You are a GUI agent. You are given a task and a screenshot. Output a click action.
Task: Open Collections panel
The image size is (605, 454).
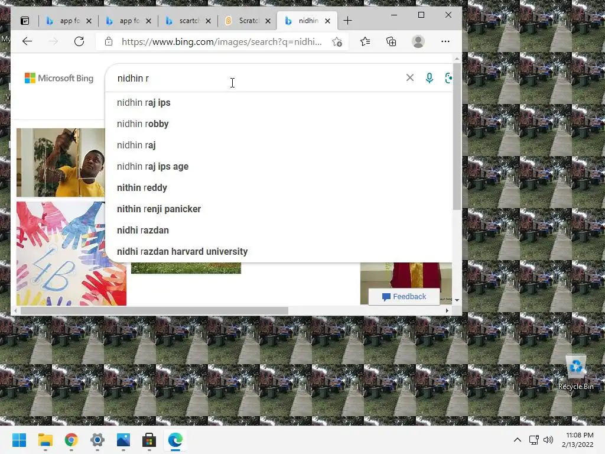tap(391, 41)
